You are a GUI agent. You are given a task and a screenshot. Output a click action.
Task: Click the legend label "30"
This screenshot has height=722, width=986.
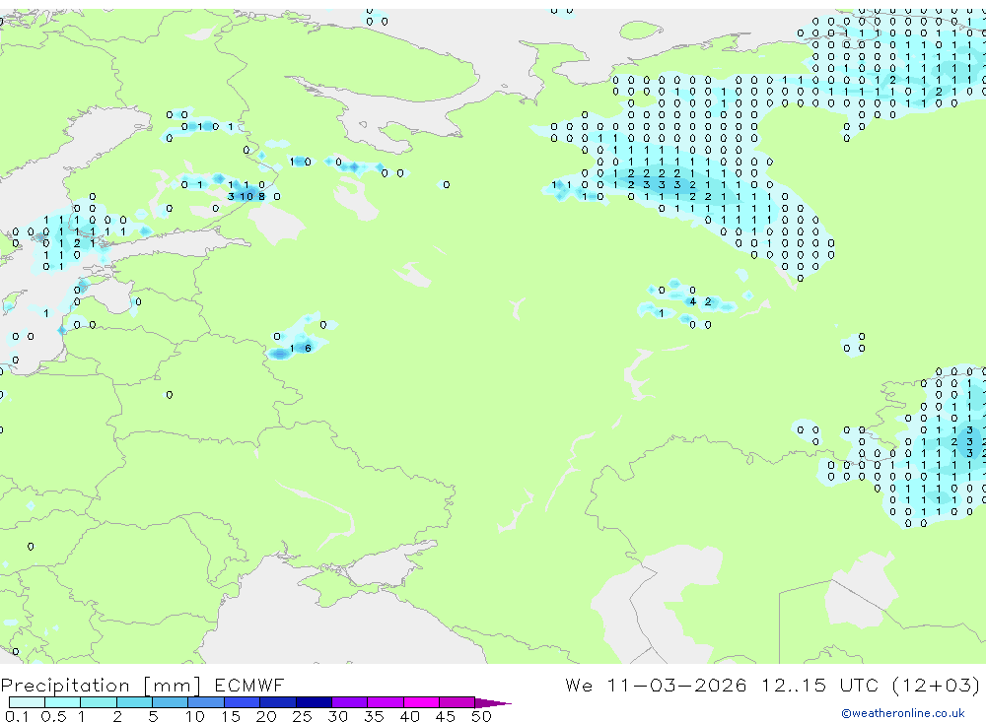pos(337,716)
